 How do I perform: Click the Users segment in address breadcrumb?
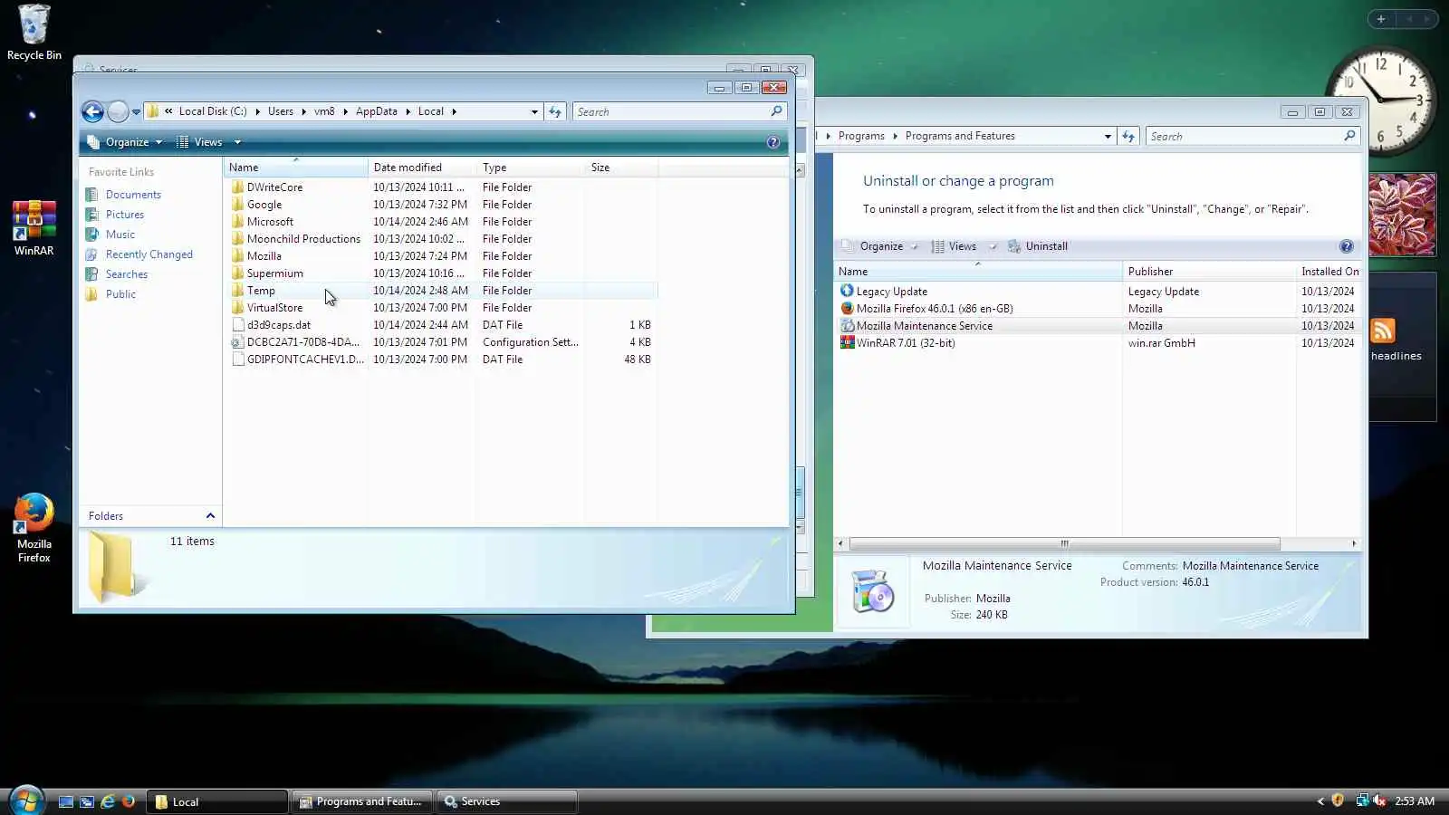pyautogui.click(x=280, y=111)
